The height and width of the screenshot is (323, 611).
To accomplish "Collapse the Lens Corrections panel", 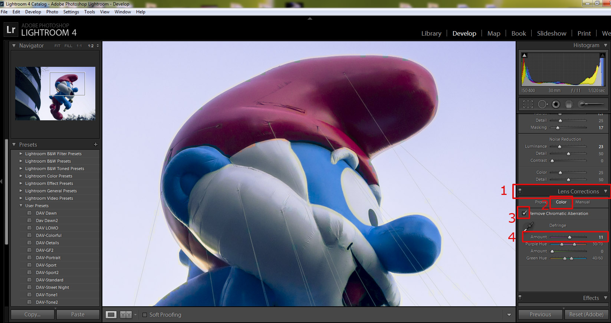I will [606, 192].
